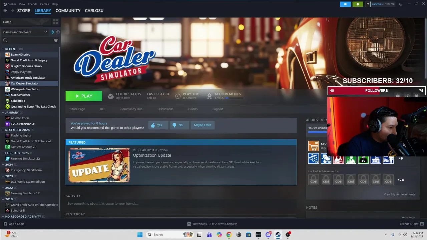Open the Store Page link

(78, 109)
